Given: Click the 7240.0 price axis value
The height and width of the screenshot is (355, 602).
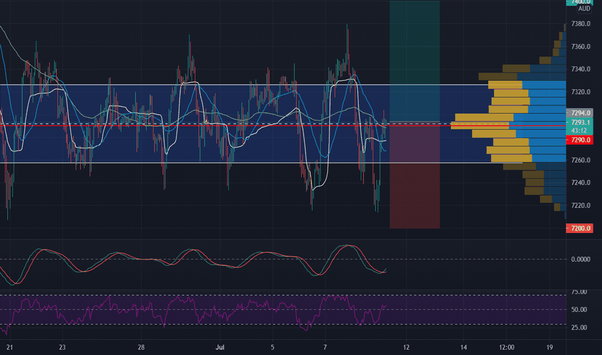Looking at the screenshot, I should (x=581, y=183).
